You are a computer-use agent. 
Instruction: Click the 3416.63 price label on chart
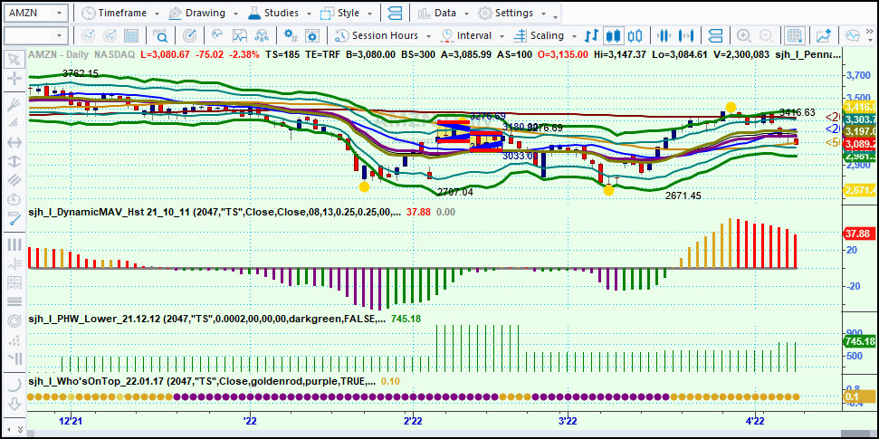click(x=798, y=113)
